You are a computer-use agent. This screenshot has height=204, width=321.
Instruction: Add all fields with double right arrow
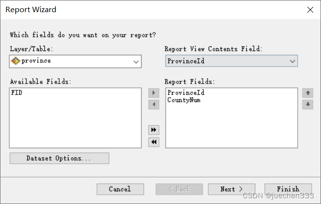154,130
